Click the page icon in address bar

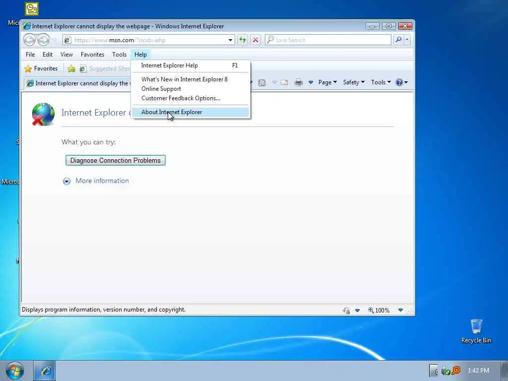click(x=67, y=40)
